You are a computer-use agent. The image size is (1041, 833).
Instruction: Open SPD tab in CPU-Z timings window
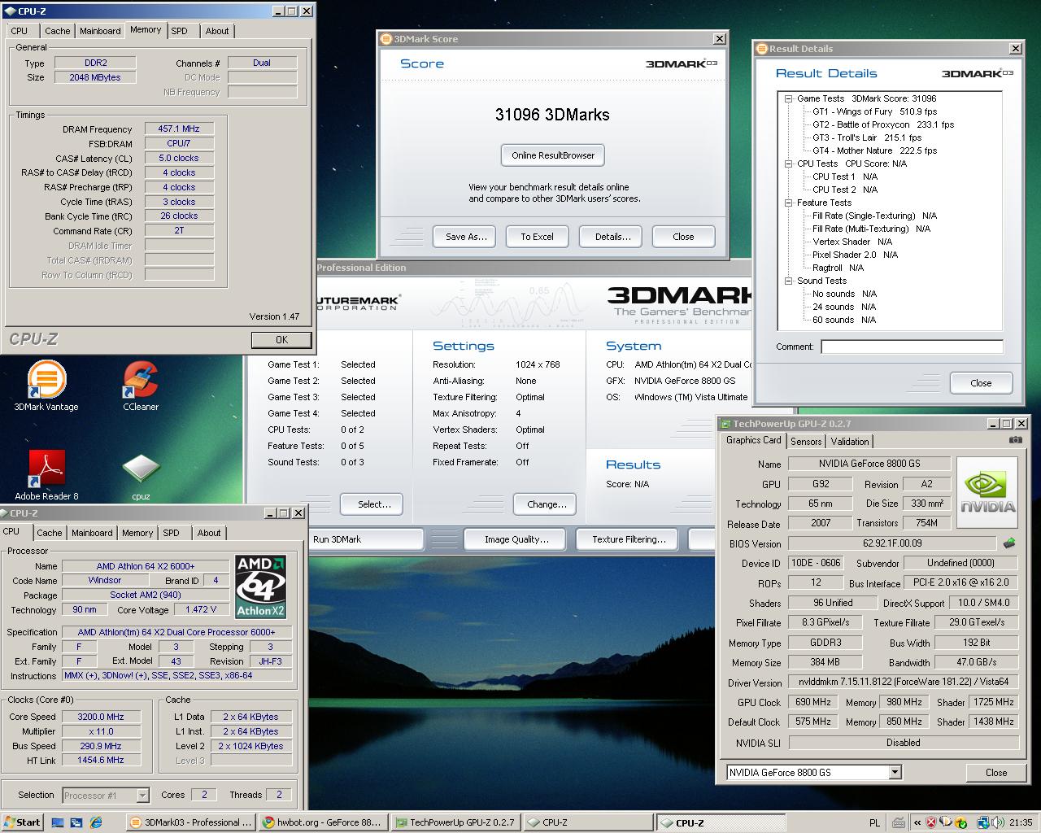[179, 31]
